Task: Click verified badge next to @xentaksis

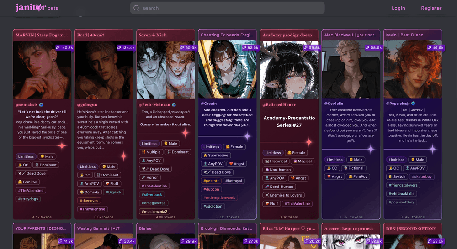Action: tap(41, 105)
